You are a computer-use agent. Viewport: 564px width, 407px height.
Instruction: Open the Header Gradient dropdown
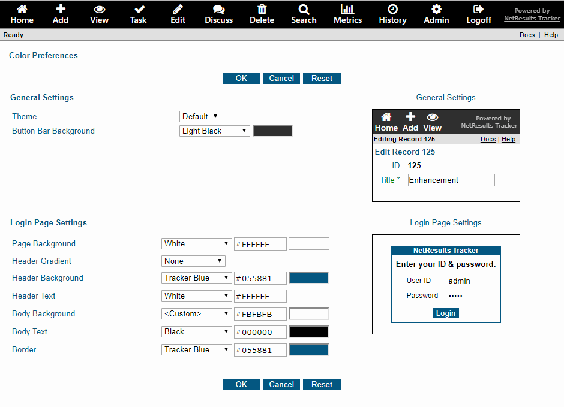pyautogui.click(x=193, y=261)
